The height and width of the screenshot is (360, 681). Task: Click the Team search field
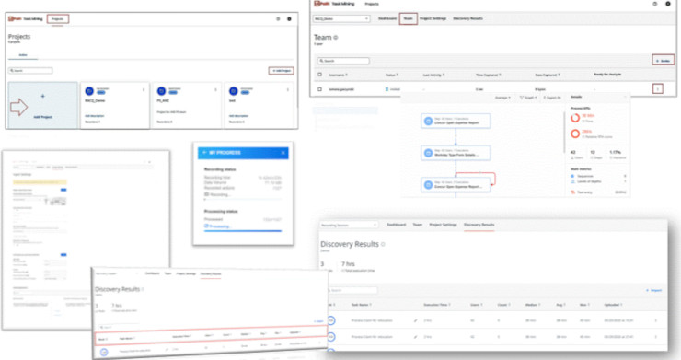[343, 61]
